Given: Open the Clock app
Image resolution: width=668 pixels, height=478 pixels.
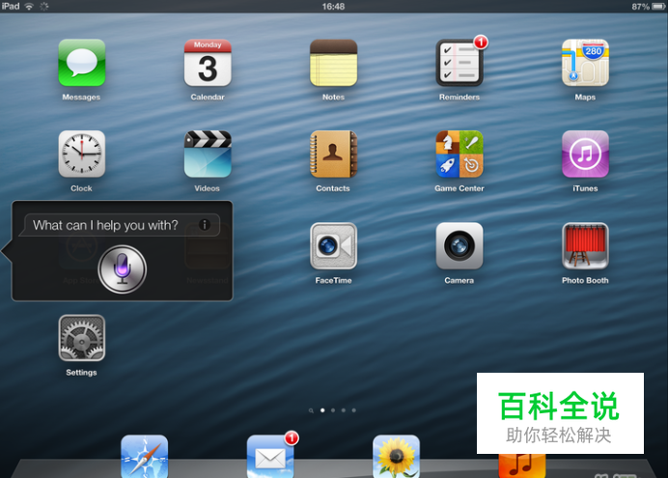Looking at the screenshot, I should pos(81,155).
